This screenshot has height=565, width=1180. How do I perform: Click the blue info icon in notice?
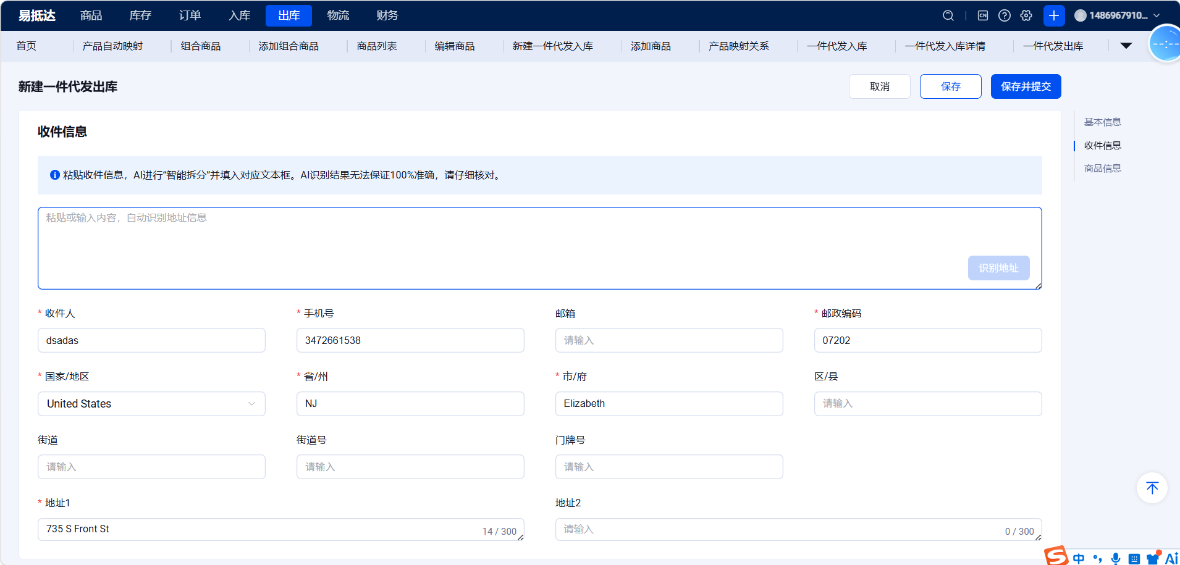pyautogui.click(x=55, y=175)
